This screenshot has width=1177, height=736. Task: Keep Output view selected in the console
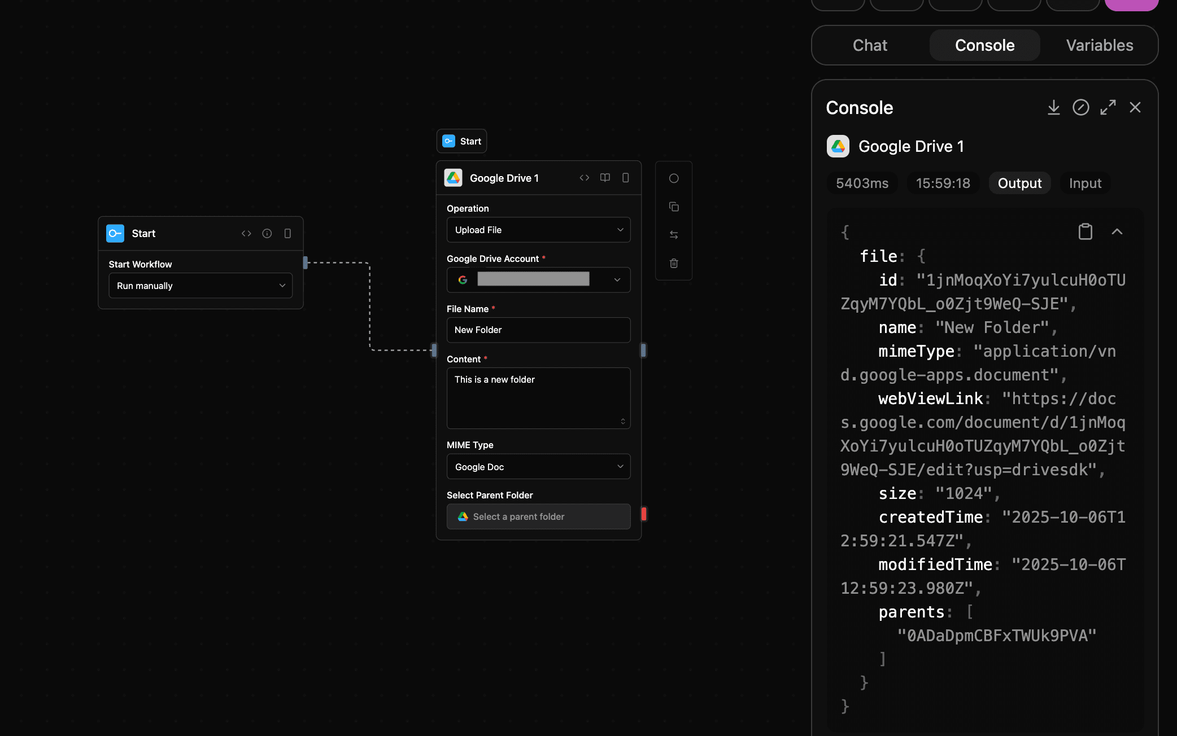tap(1019, 183)
